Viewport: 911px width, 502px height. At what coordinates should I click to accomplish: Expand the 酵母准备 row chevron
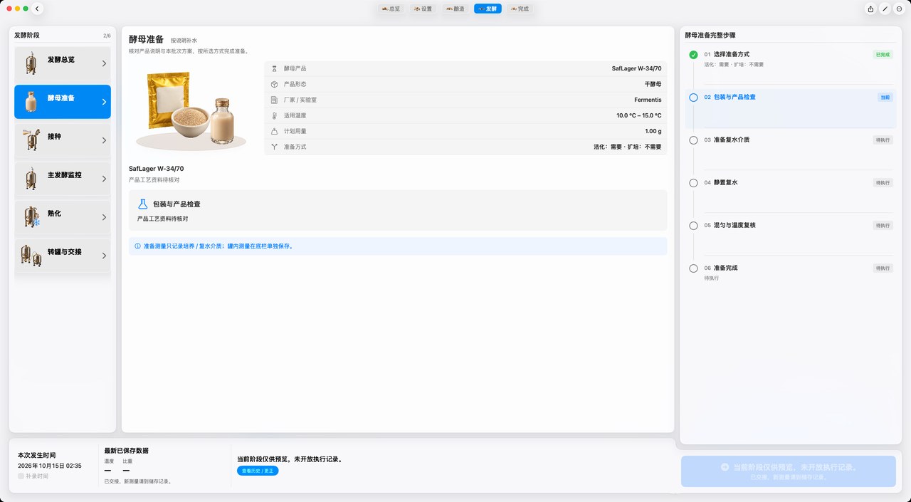click(x=104, y=102)
